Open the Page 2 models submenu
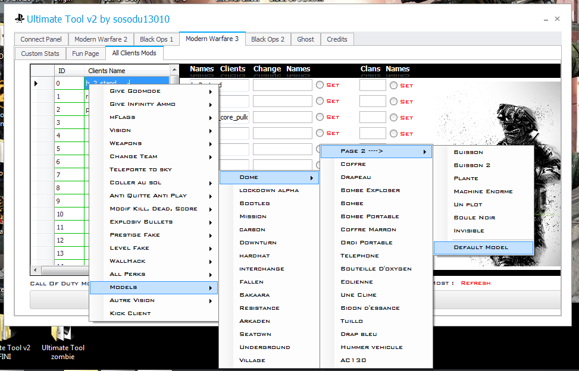The height and width of the screenshot is (371, 579). coord(376,151)
